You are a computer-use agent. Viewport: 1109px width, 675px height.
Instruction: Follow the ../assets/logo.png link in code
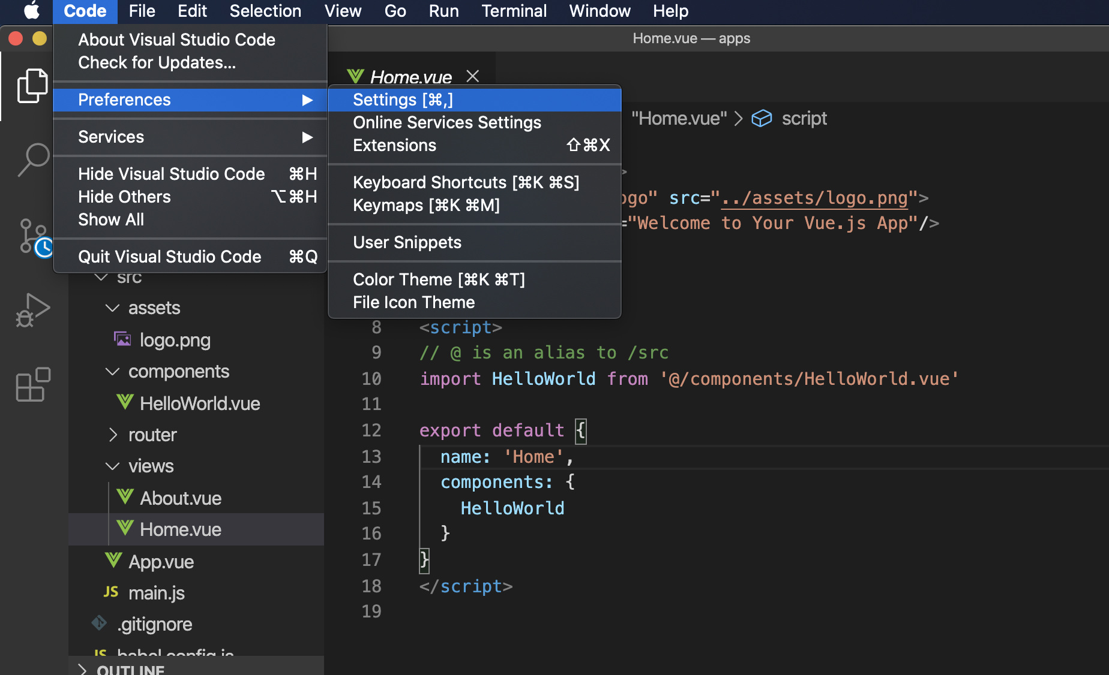814,198
